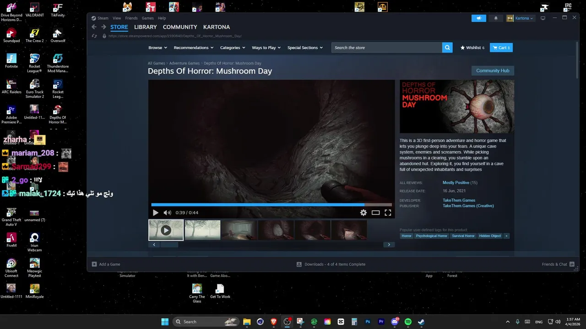Expand the Browse dropdown in store nav
586x329 pixels.
[x=158, y=48]
